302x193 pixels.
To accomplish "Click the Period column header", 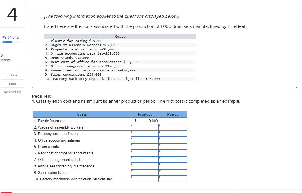I will (x=173, y=114).
